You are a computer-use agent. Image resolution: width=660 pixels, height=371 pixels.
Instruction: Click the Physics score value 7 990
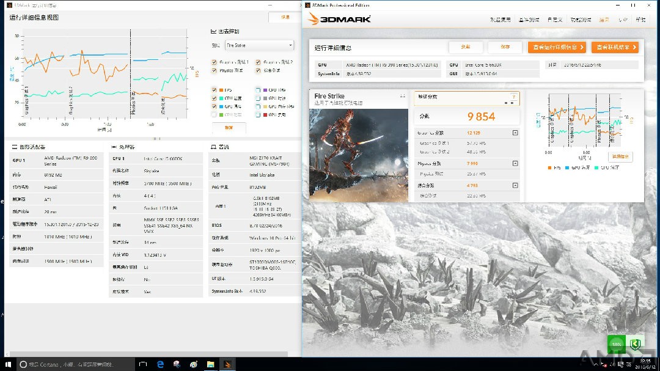pos(472,163)
